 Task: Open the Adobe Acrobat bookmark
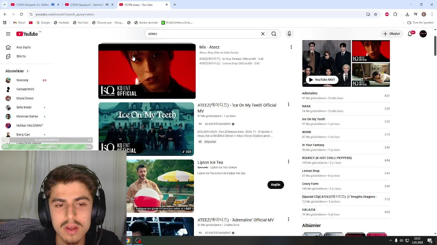pos(146,22)
